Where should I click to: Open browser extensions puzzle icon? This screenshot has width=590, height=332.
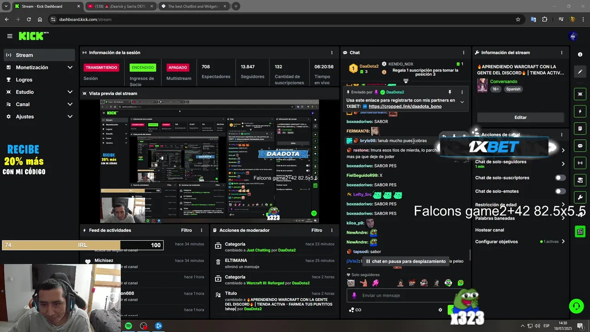(x=545, y=19)
